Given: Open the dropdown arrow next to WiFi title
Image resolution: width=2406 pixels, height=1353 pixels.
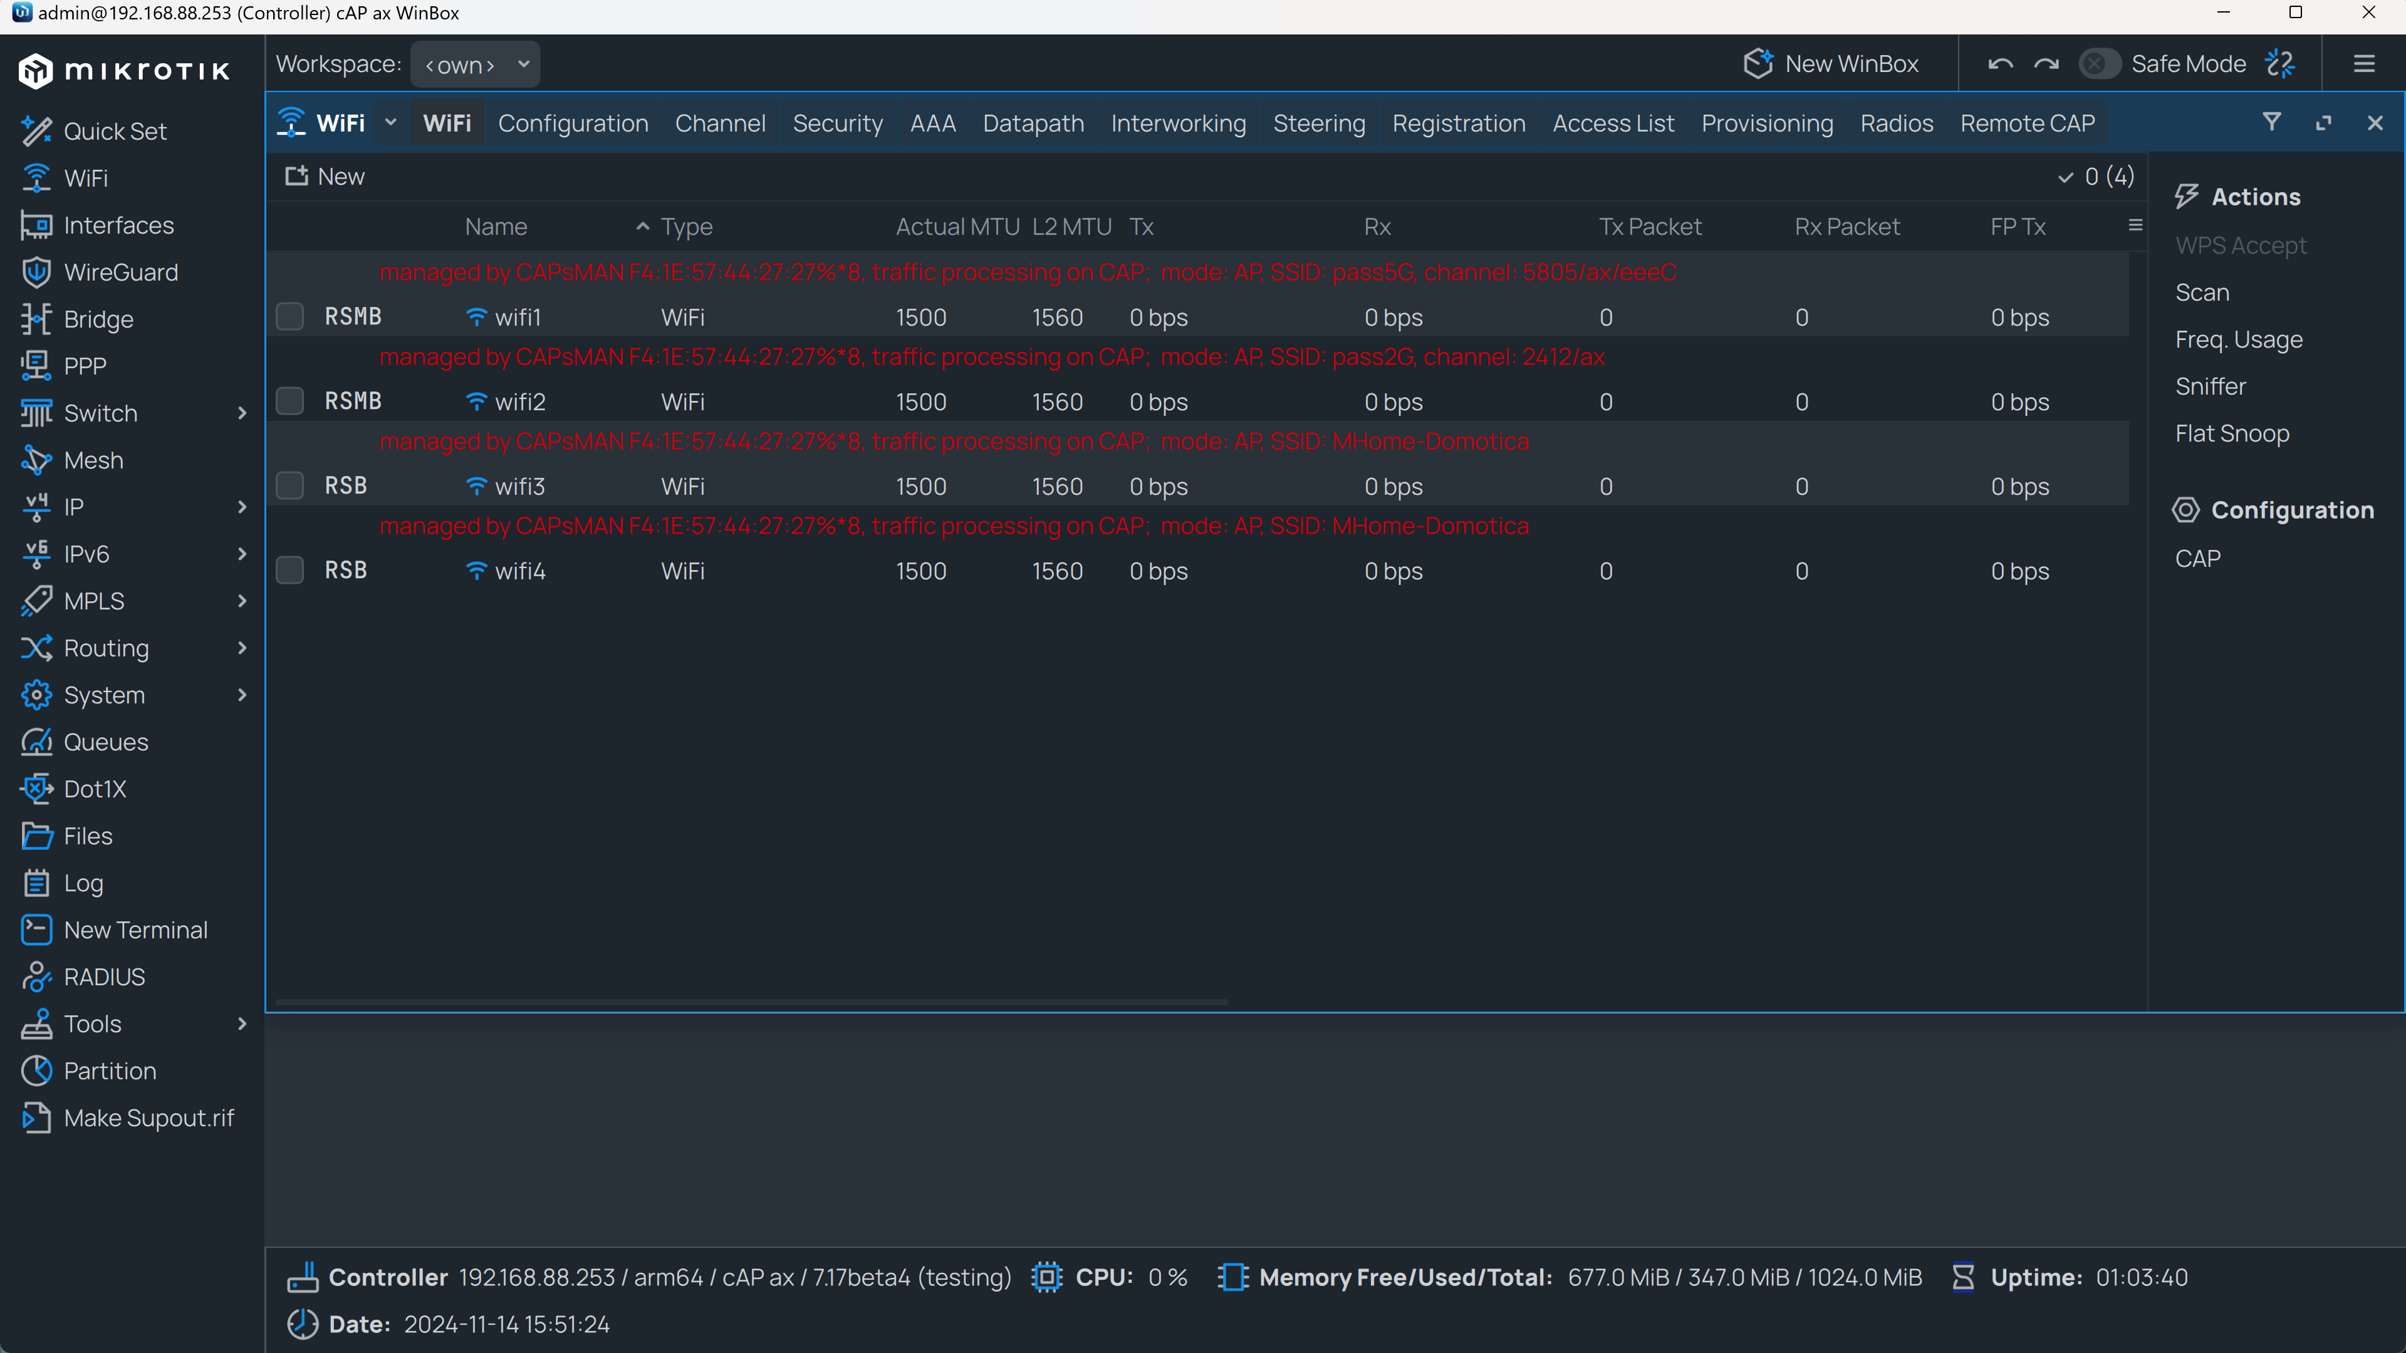Looking at the screenshot, I should coord(390,122).
